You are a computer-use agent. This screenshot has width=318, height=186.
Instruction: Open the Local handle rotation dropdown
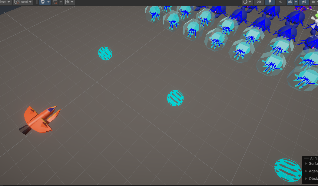pos(23,2)
